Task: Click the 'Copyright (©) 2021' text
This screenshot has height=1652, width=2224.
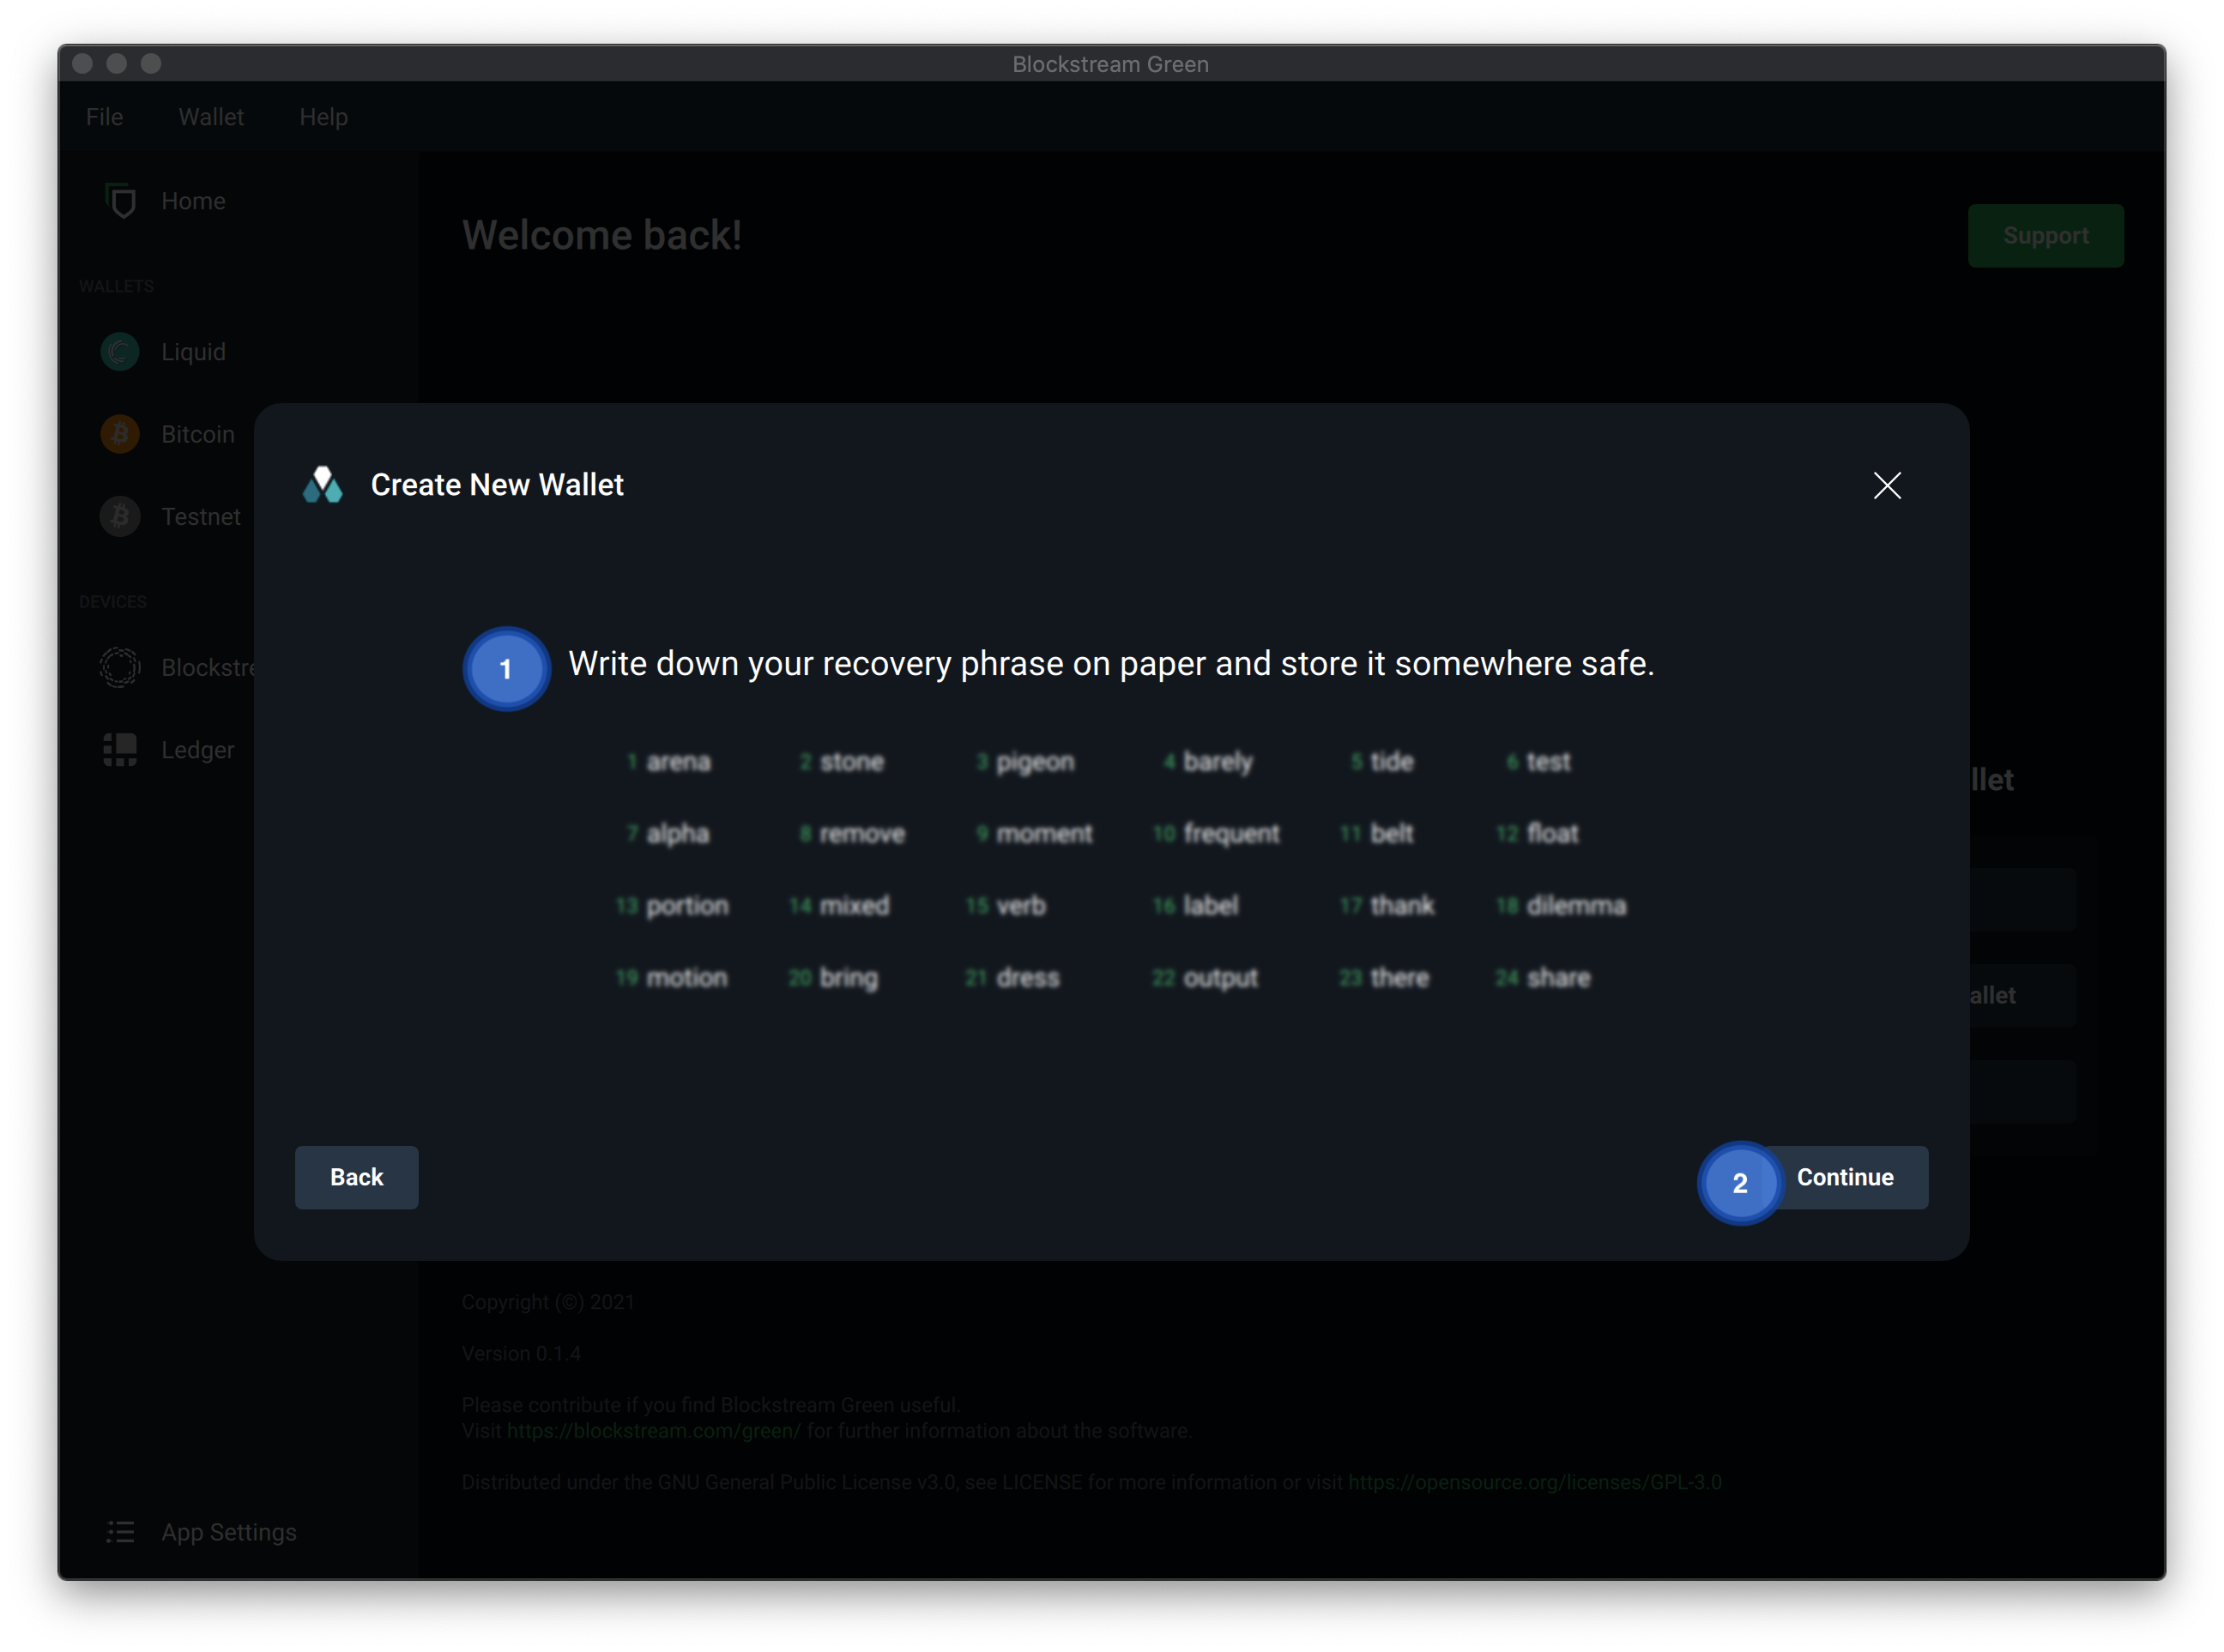Action: click(x=548, y=1302)
